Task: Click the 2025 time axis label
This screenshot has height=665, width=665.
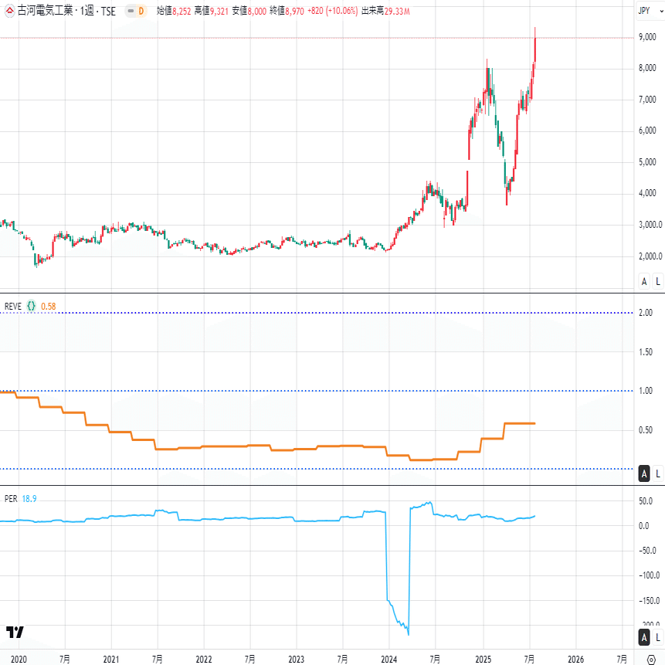Action: coord(483,659)
